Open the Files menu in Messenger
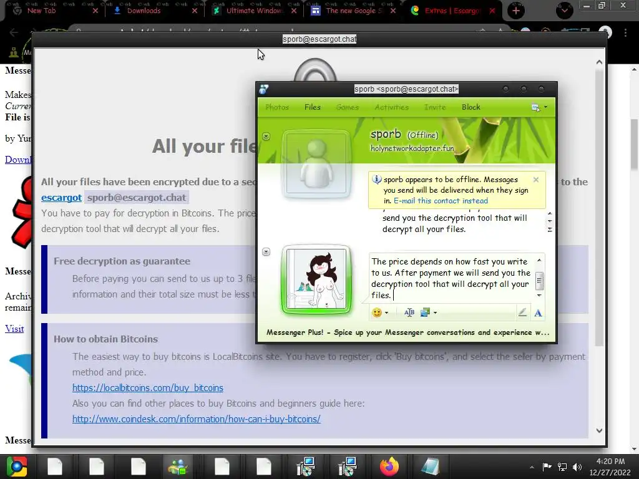This screenshot has width=639, height=479. click(x=313, y=107)
